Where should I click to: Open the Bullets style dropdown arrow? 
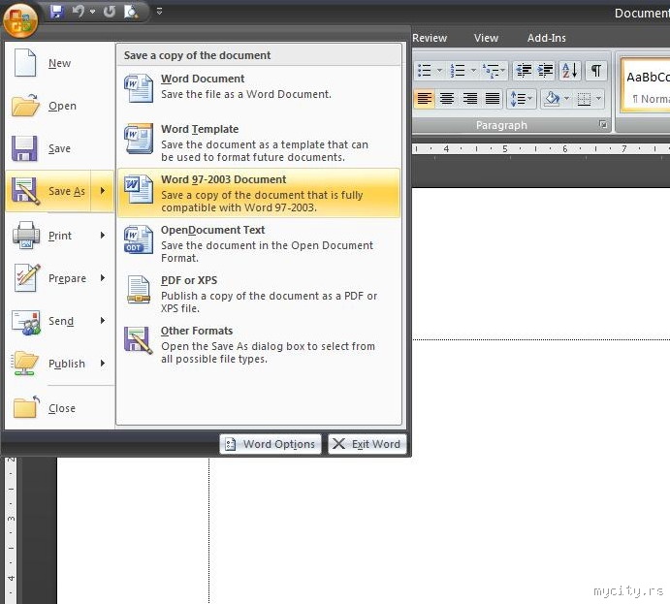(x=439, y=71)
